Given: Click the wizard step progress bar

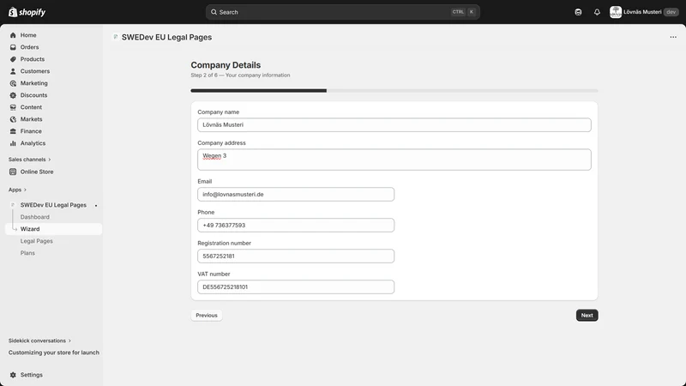Looking at the screenshot, I should [394, 91].
